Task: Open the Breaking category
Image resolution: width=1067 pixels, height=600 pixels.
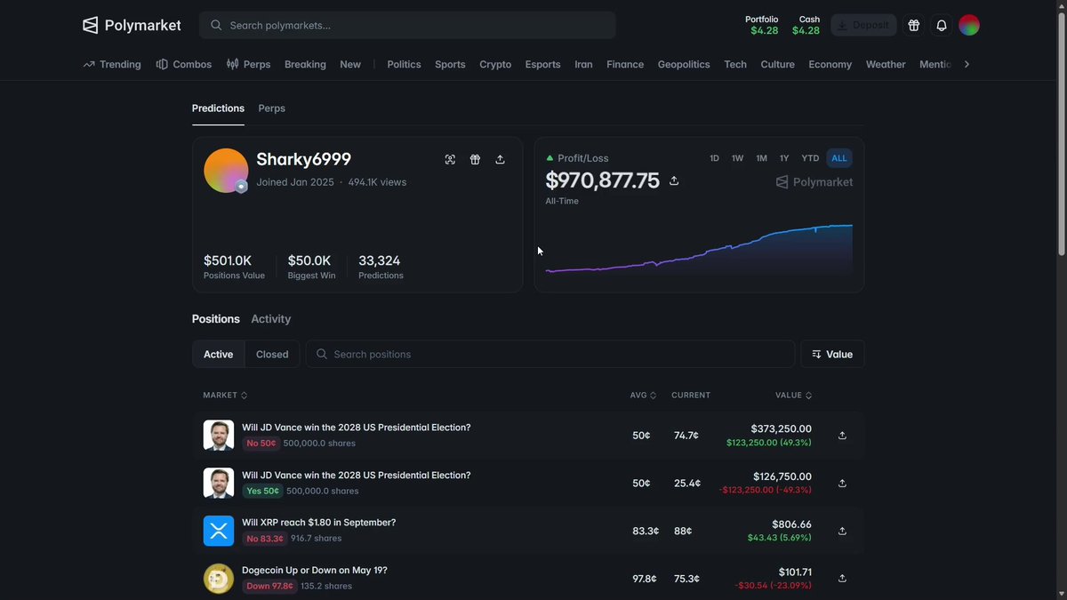Action: pos(305,64)
